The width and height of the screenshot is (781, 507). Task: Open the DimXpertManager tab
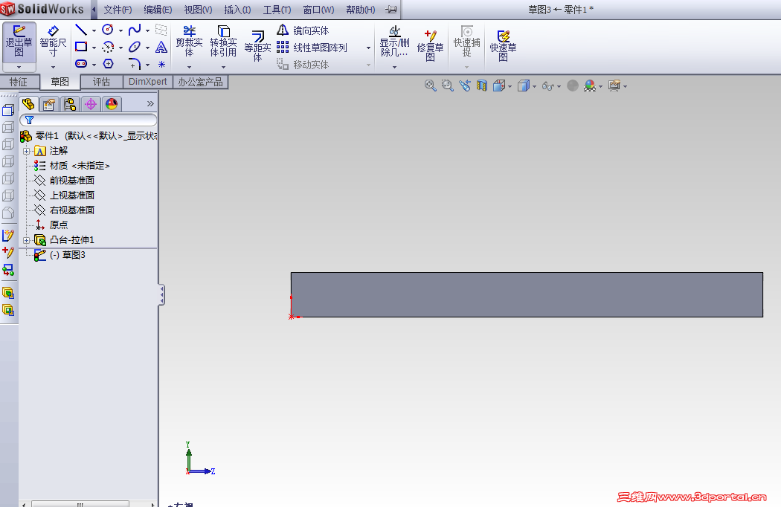(x=91, y=104)
